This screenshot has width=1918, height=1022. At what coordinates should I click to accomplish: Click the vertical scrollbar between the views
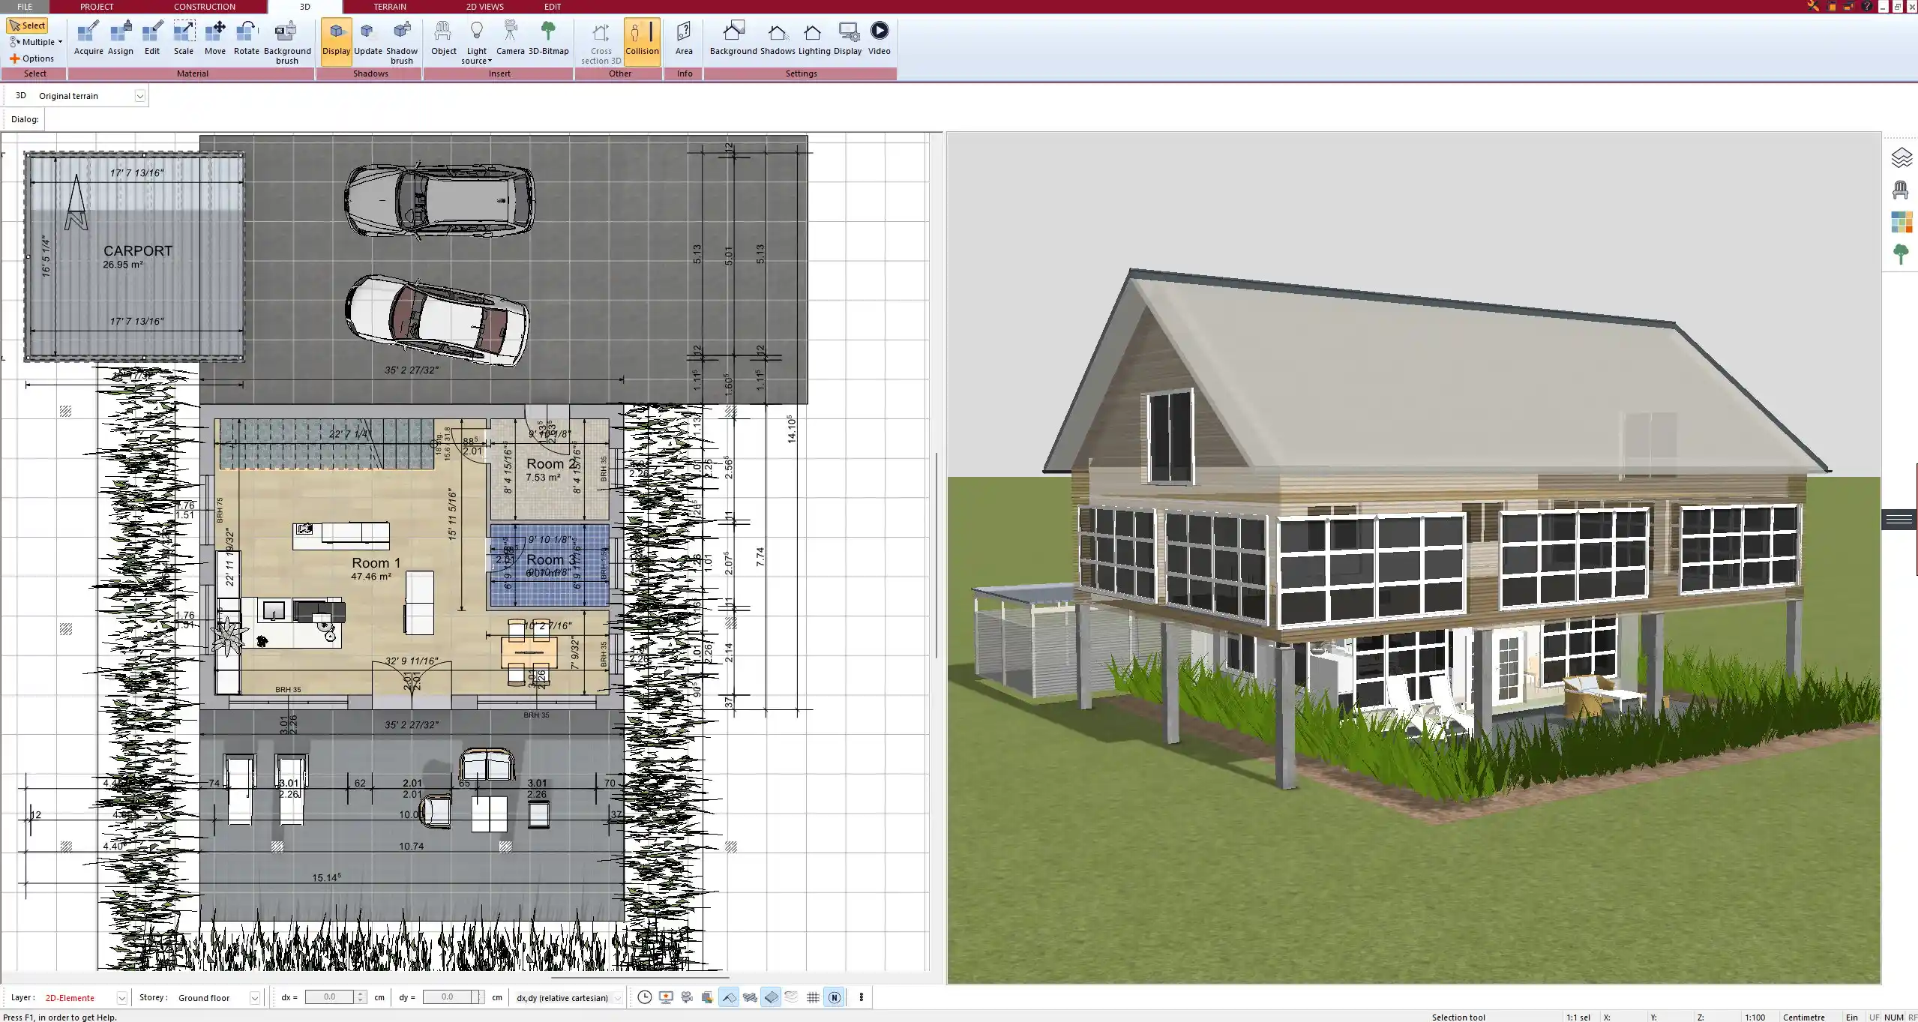click(937, 555)
